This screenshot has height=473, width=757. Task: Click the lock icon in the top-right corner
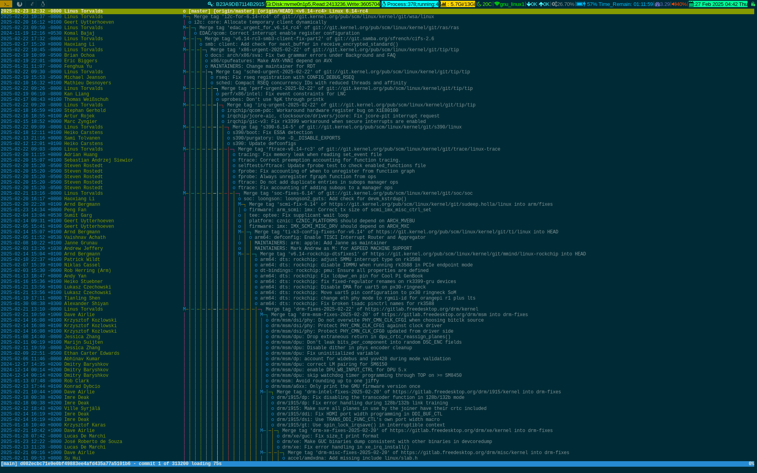[x=753, y=4]
